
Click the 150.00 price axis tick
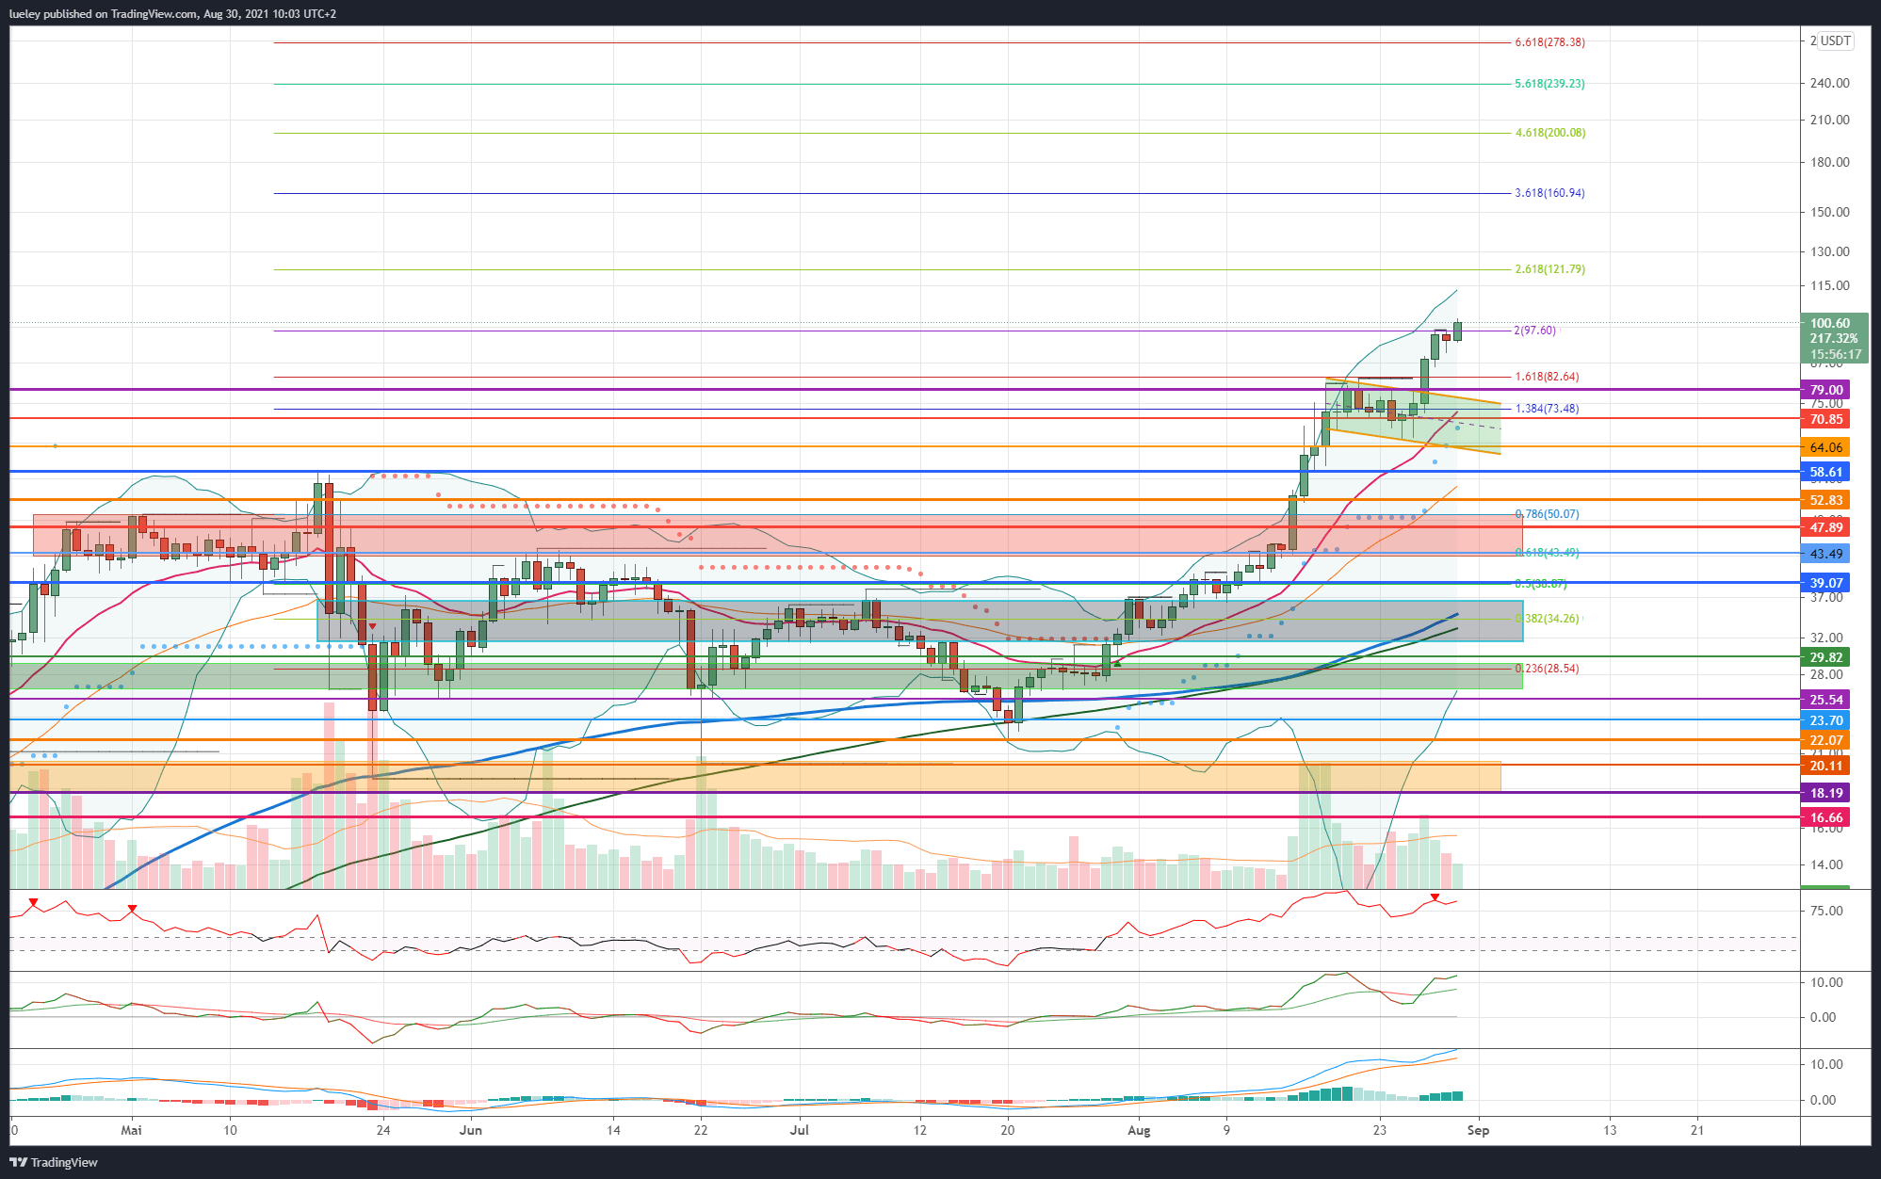pos(1829,212)
